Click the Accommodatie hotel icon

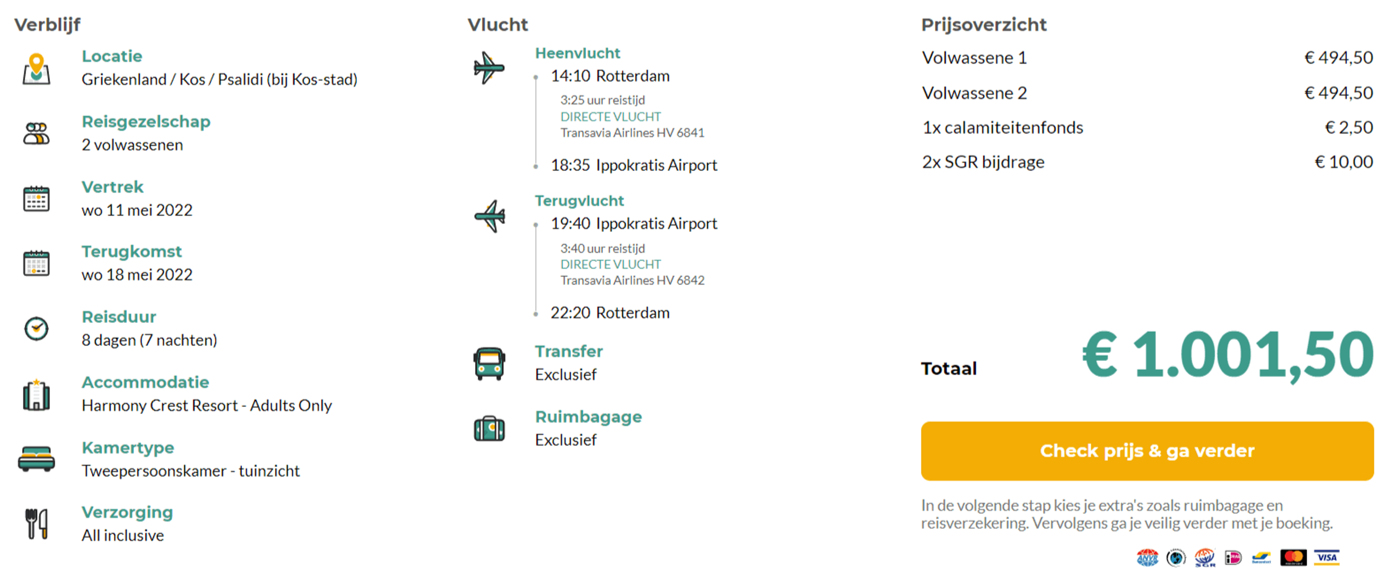click(x=36, y=395)
